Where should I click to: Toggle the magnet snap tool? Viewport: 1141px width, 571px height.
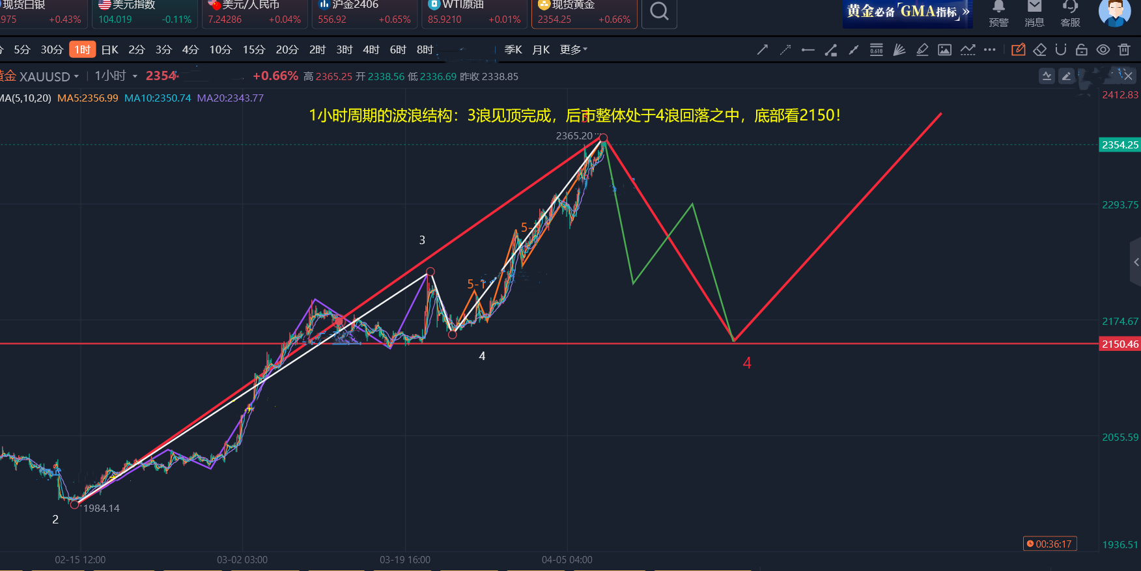click(1061, 49)
